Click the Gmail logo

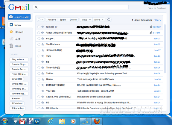[x=19, y=7]
